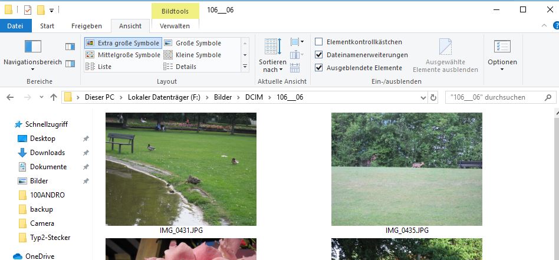This screenshot has height=260, width=559.
Task: Click new folder quick access icon
Action: (x=41, y=10)
